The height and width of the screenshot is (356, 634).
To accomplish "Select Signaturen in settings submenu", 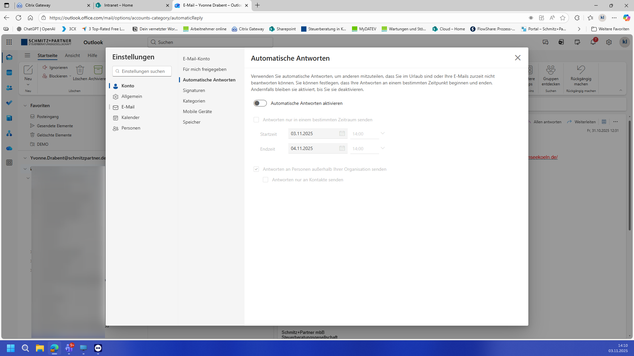I will pos(194,90).
